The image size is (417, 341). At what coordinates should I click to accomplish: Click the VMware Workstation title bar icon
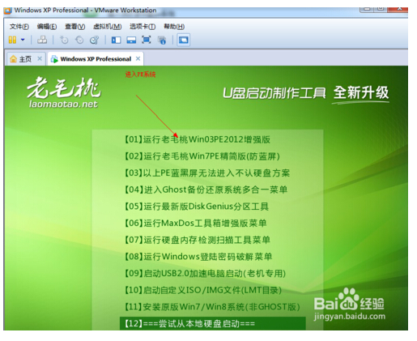pyautogui.click(x=7, y=11)
